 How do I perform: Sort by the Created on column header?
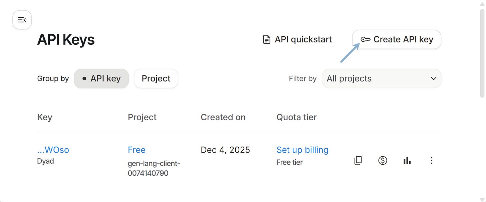pyautogui.click(x=223, y=117)
